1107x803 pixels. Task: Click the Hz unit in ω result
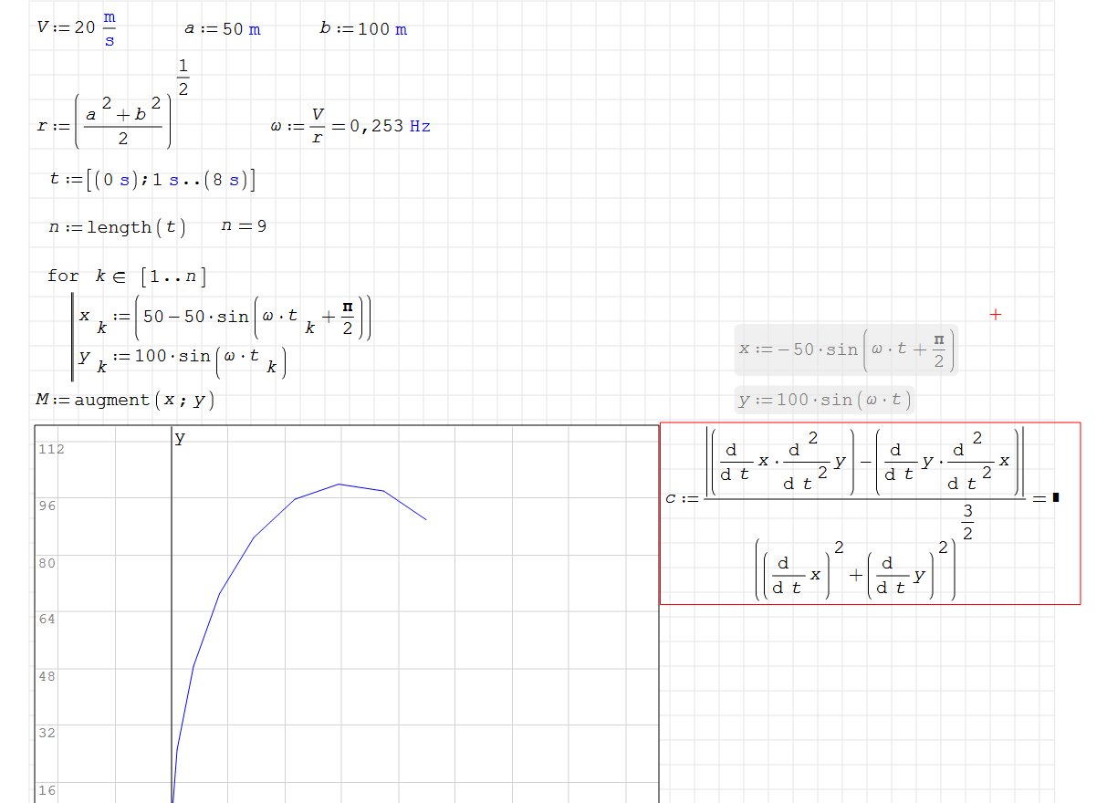[420, 126]
